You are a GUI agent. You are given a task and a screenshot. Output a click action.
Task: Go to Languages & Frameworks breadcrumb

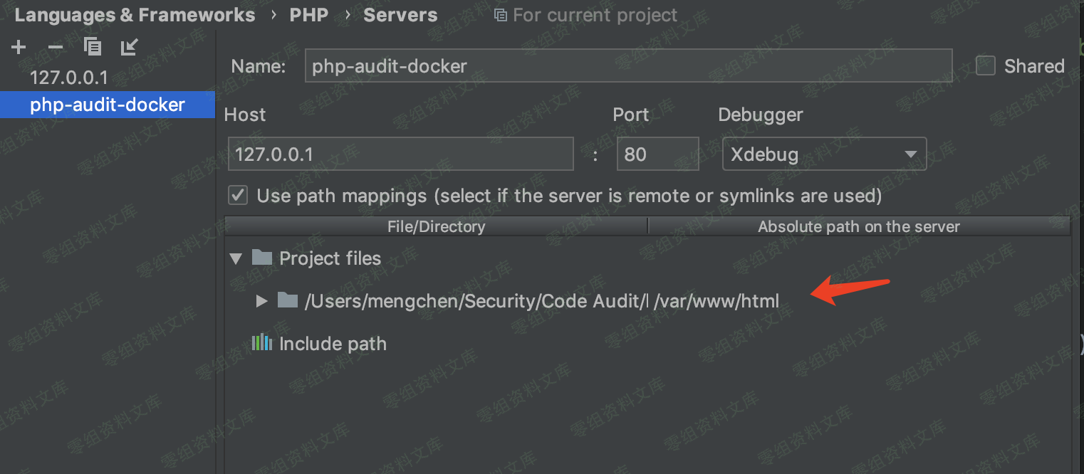pyautogui.click(x=135, y=15)
